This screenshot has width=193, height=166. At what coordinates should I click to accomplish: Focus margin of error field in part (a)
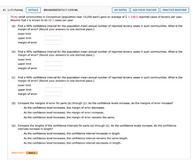pyautogui.click(x=54, y=42)
